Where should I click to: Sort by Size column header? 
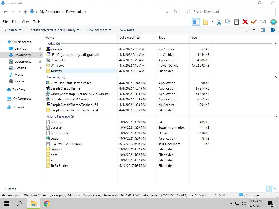[194, 38]
